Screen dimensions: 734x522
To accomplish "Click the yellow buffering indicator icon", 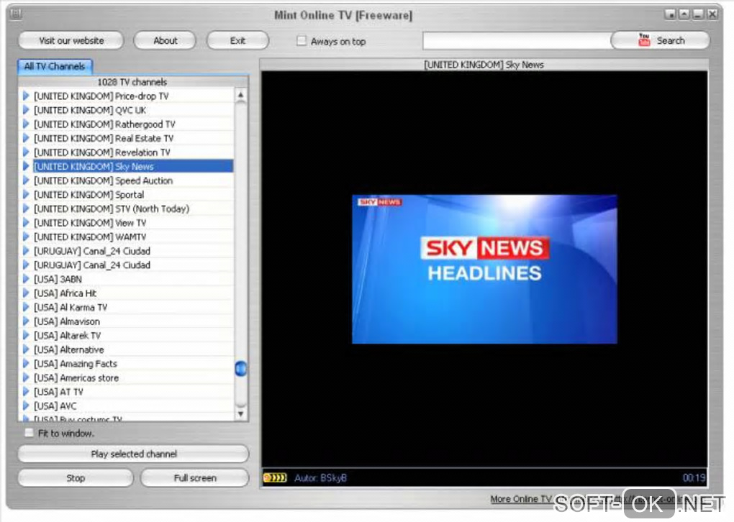I will [275, 477].
